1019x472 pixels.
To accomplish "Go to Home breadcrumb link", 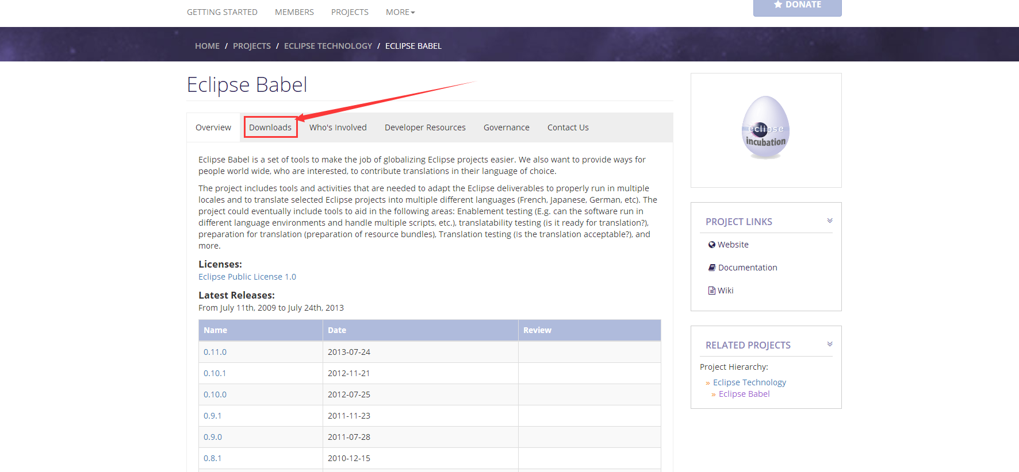I will tap(207, 46).
